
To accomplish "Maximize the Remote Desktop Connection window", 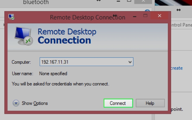I will point(145,16).
